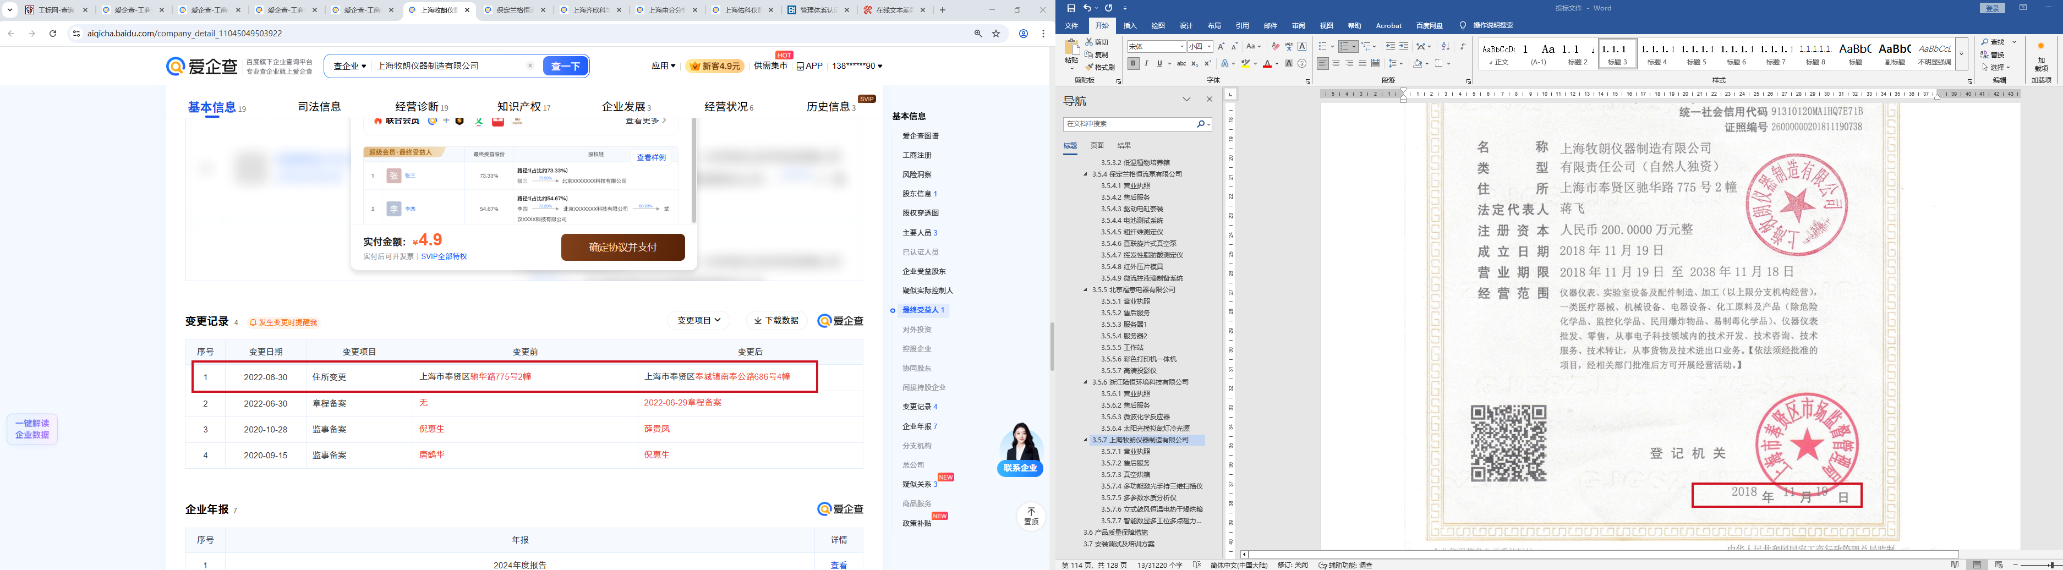Activate Format Painter (格式刷)
The image size is (2063, 570).
1099,67
